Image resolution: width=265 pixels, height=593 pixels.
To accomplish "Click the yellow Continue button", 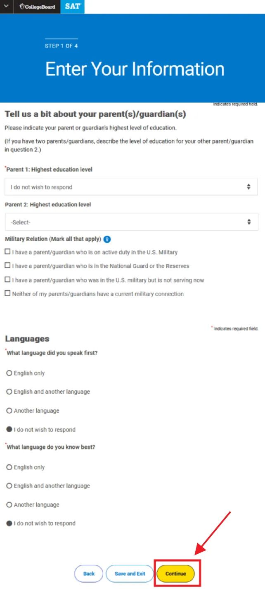I will [176, 574].
